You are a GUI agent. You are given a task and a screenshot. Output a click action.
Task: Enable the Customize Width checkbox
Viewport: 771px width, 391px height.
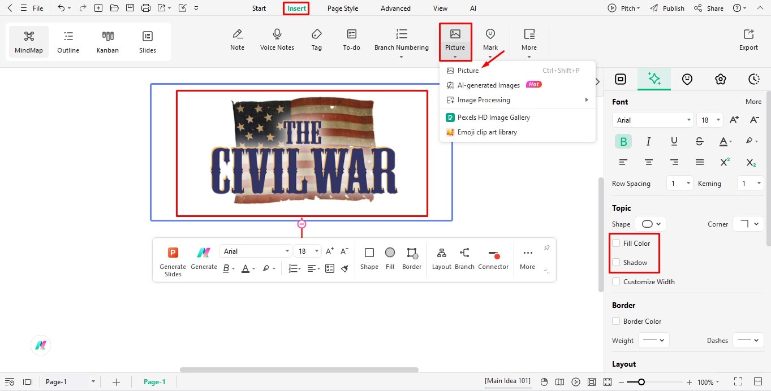click(x=616, y=282)
